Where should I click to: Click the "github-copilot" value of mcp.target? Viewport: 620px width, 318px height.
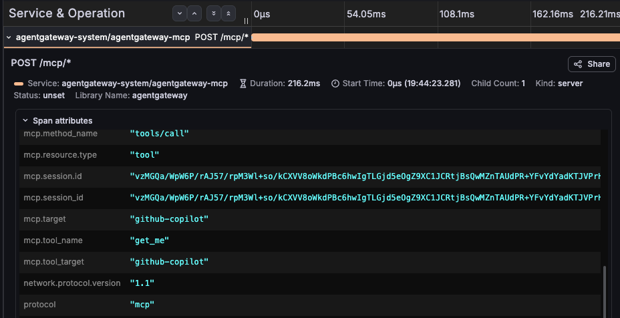coord(169,219)
